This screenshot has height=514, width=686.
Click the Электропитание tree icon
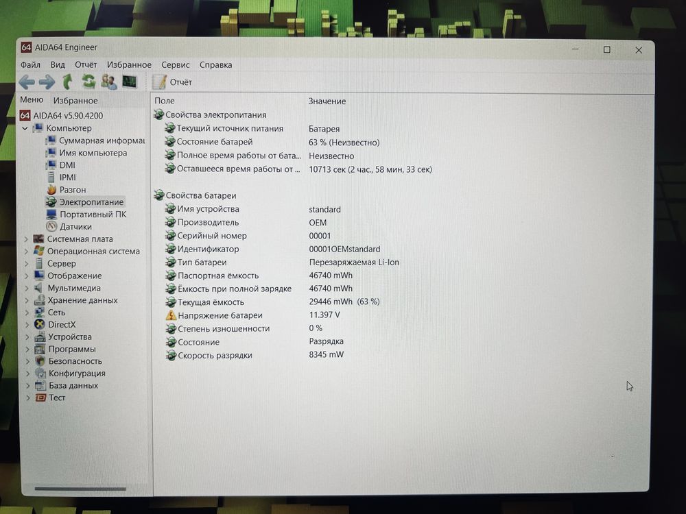pos(51,202)
